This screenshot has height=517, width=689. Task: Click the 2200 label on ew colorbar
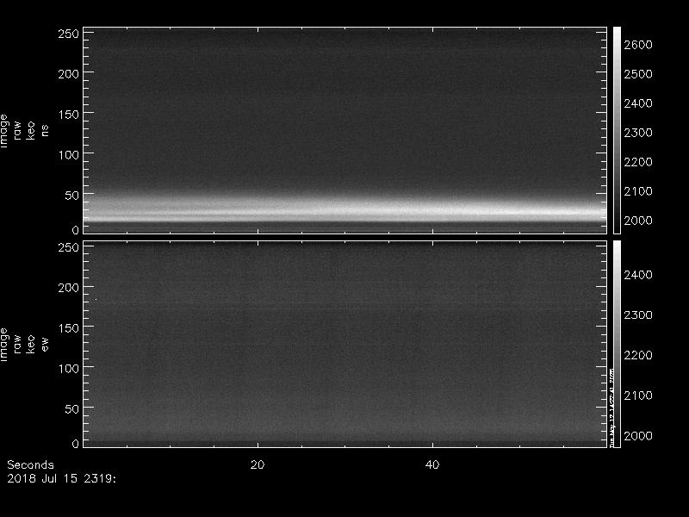[638, 355]
